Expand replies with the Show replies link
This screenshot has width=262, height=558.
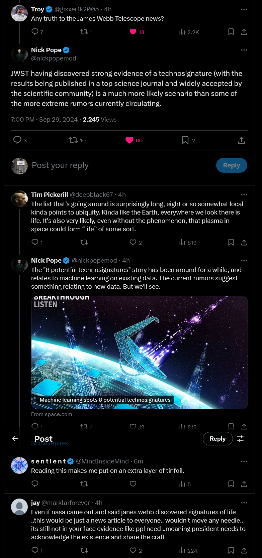pos(50,443)
